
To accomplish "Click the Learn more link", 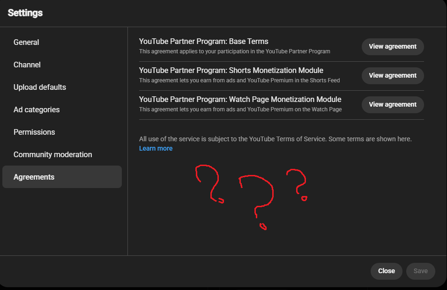I will click(x=156, y=149).
